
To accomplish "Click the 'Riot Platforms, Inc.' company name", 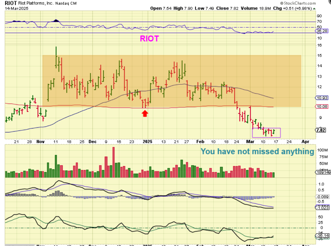I will pos(36,3).
